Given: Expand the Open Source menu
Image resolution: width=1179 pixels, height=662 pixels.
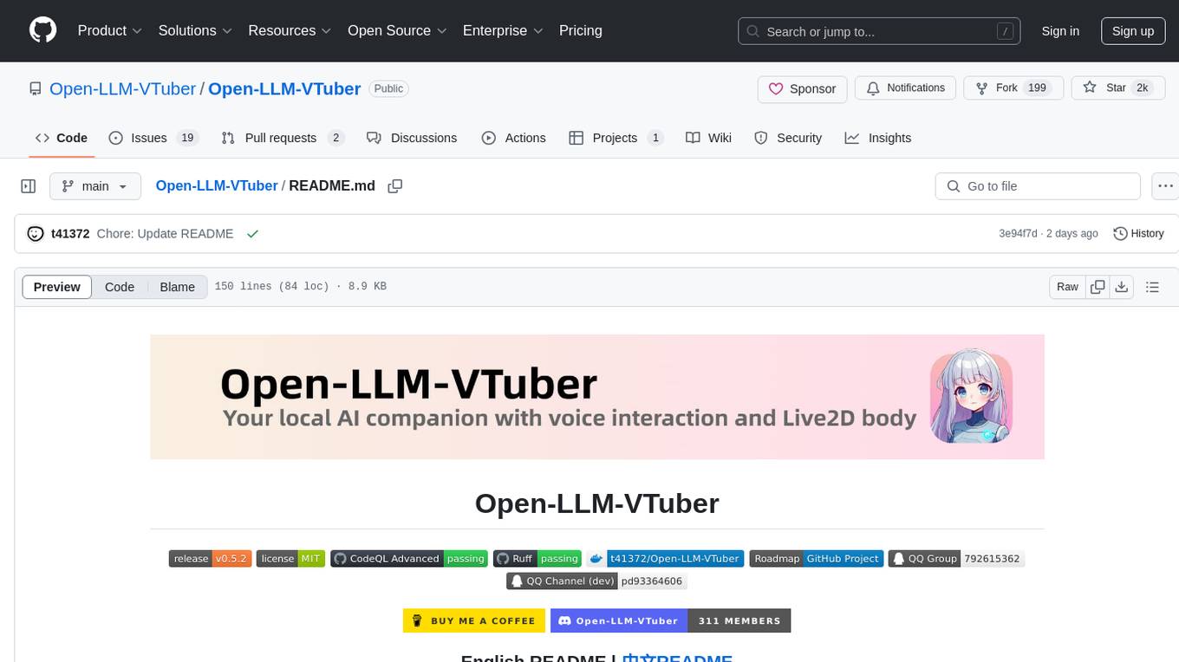Looking at the screenshot, I should pos(397,30).
